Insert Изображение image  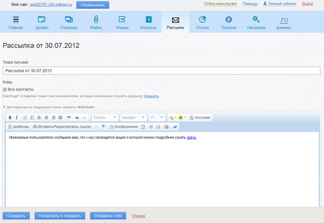point(123,127)
